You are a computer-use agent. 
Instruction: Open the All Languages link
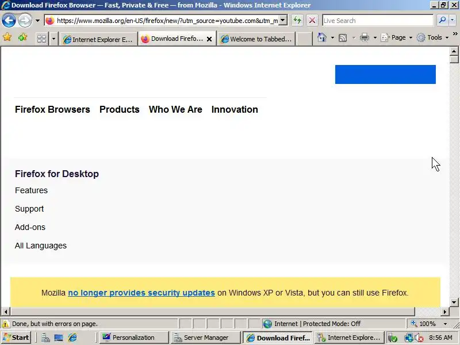click(x=41, y=246)
